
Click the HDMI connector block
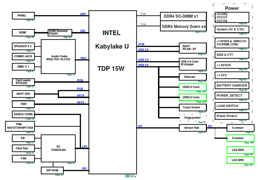point(23,33)
